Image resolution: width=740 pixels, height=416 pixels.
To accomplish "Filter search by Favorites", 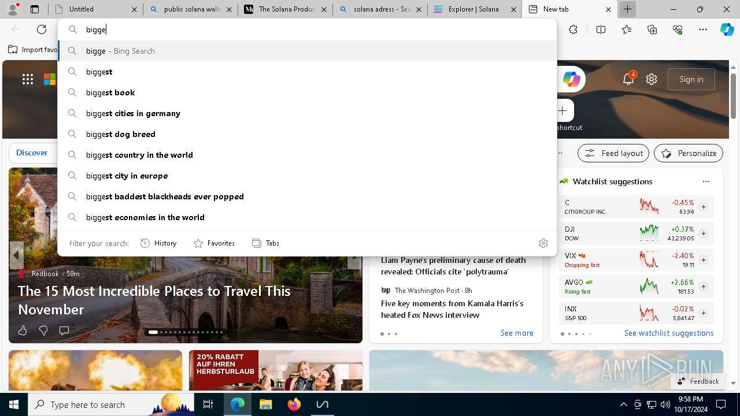I will 214,243.
